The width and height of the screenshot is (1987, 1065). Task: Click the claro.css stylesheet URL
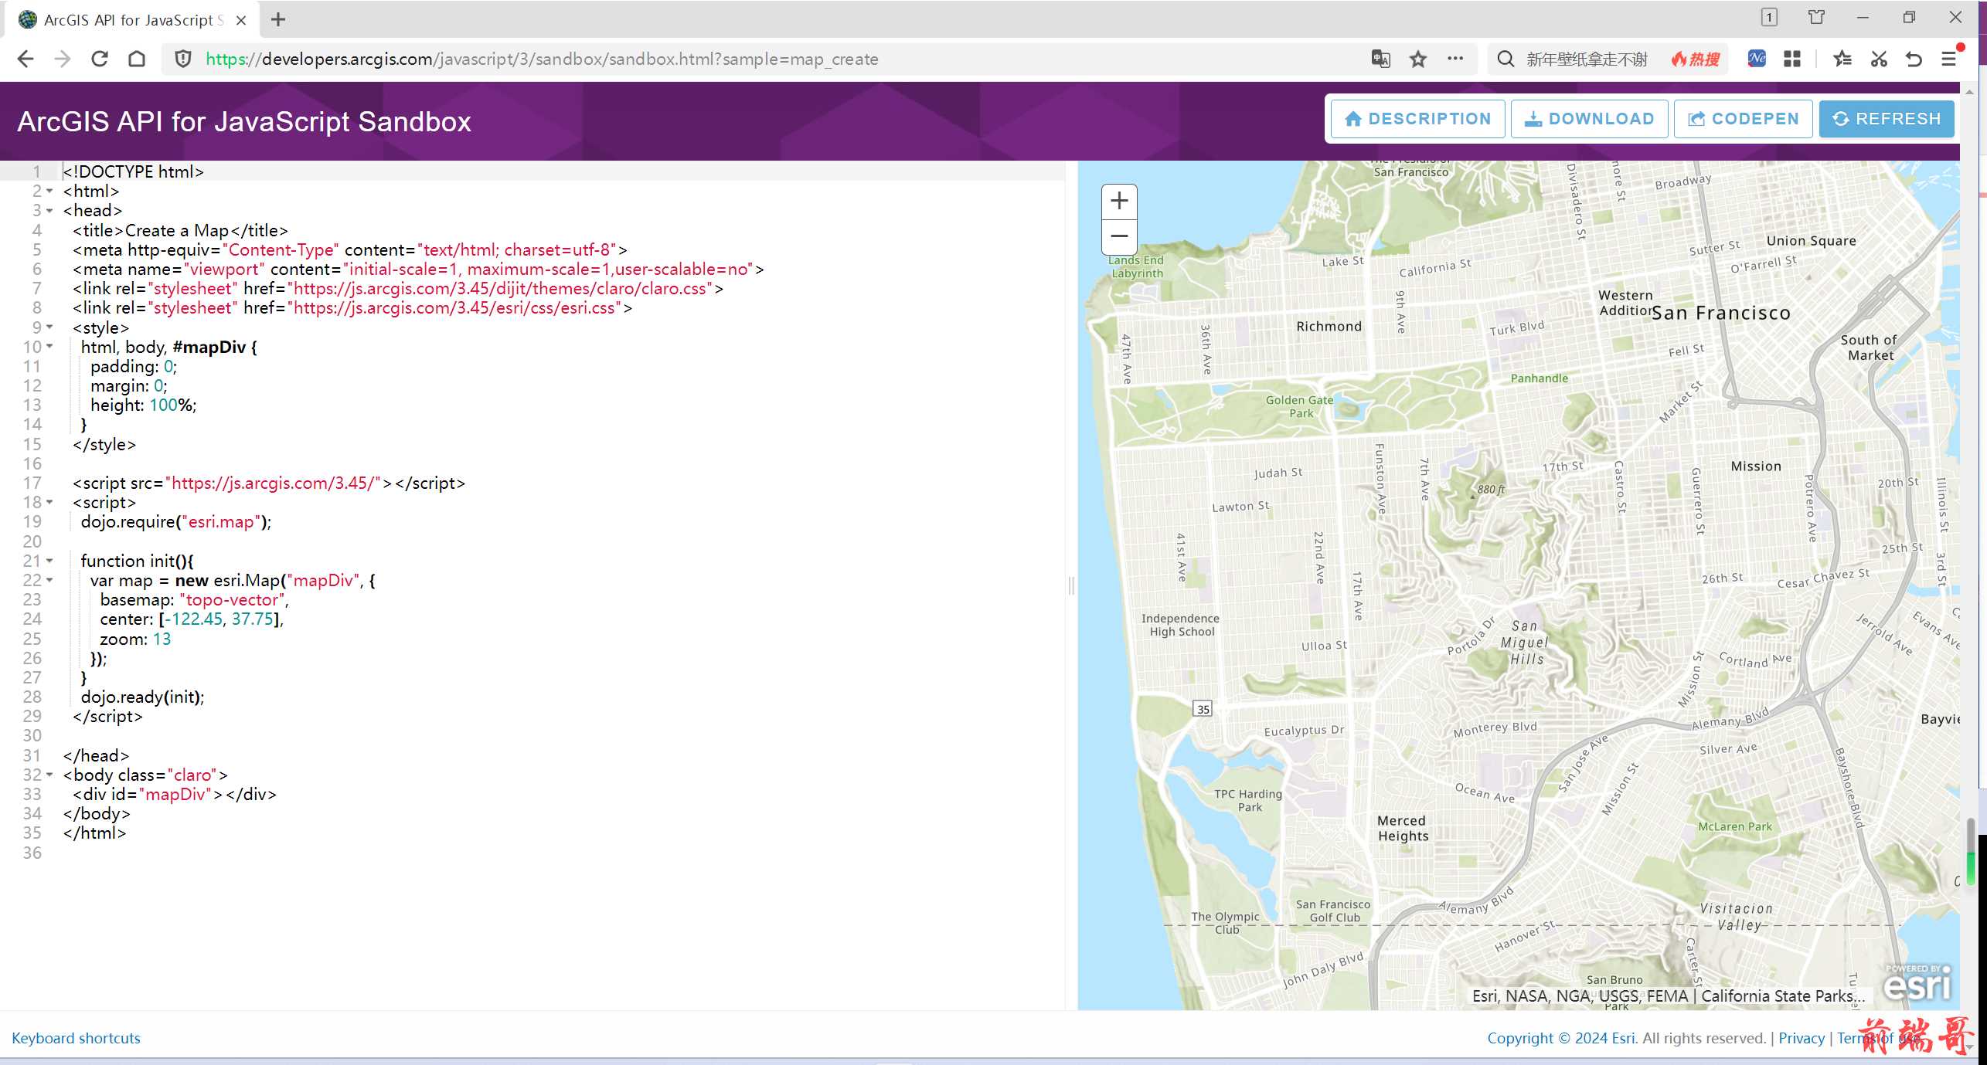(500, 288)
